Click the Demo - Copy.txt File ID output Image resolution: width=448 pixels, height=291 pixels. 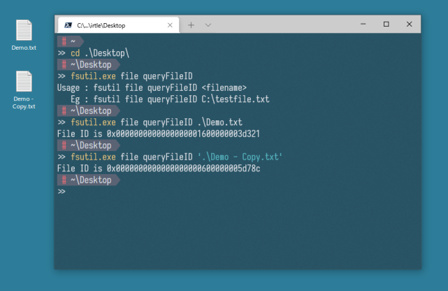(159, 169)
